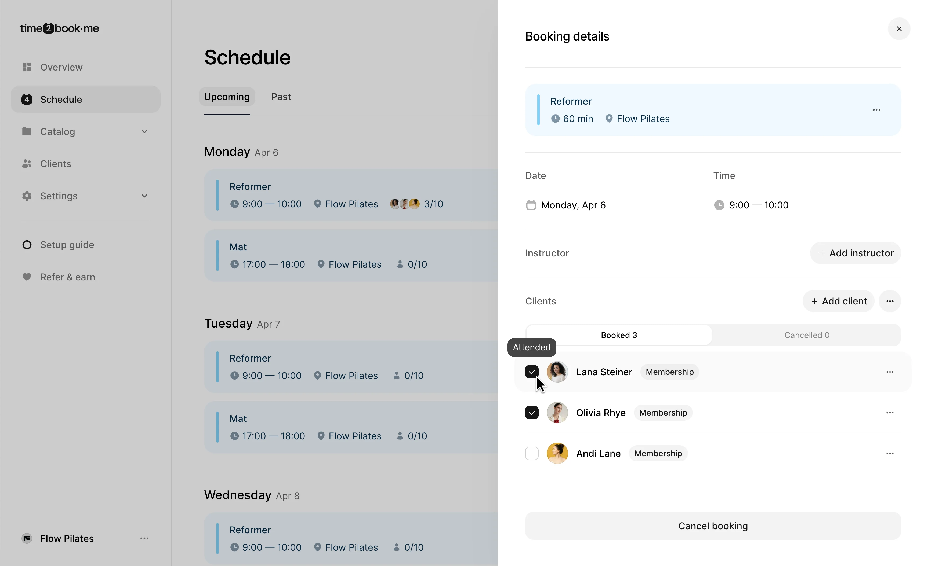The height and width of the screenshot is (566, 928).
Task: Click the Cancel booking button
Action: pyautogui.click(x=713, y=526)
